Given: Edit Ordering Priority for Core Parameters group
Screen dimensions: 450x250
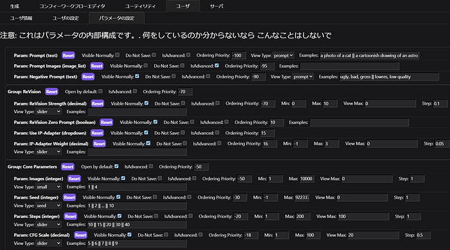Looking at the screenshot, I should tap(201, 166).
